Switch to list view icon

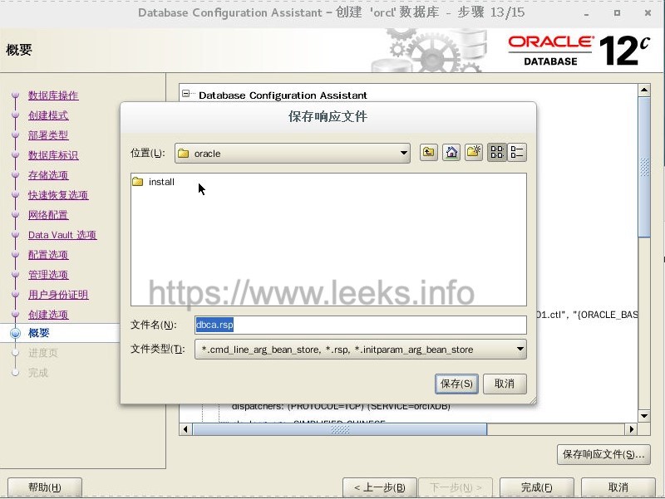pos(496,153)
